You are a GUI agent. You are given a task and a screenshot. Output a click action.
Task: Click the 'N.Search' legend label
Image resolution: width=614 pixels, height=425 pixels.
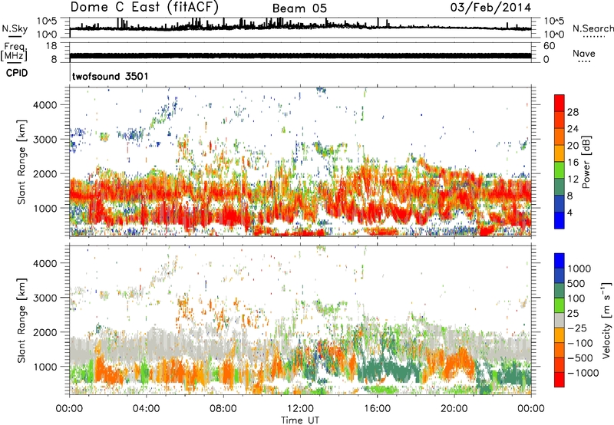[593, 28]
